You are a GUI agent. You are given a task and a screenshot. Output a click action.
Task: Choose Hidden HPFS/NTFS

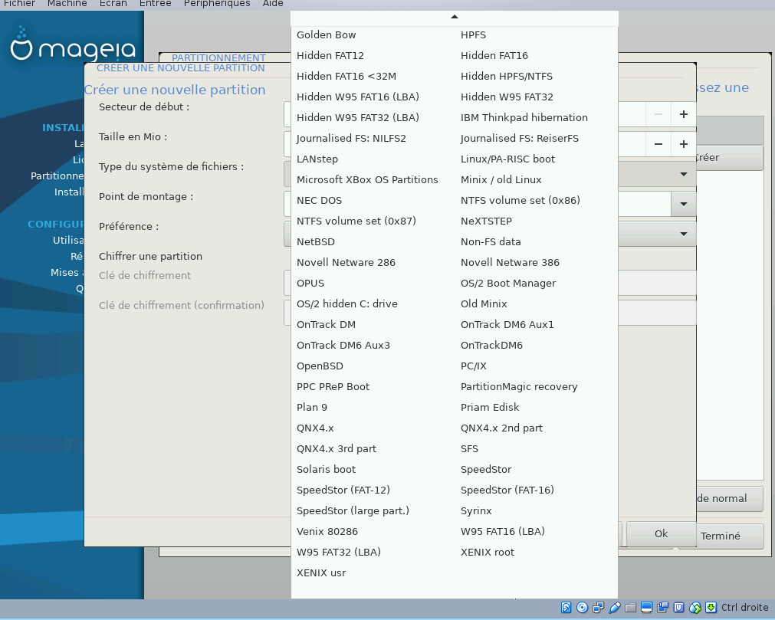pos(507,77)
